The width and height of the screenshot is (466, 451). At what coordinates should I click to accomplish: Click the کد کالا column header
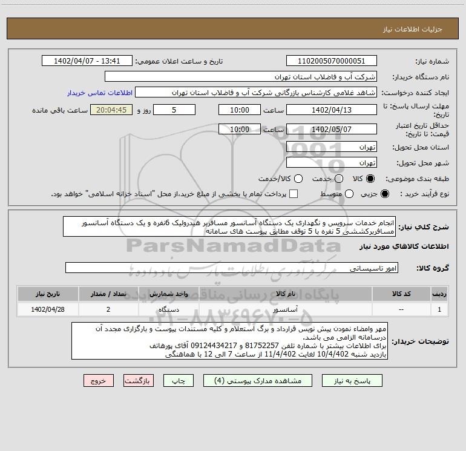(401, 294)
